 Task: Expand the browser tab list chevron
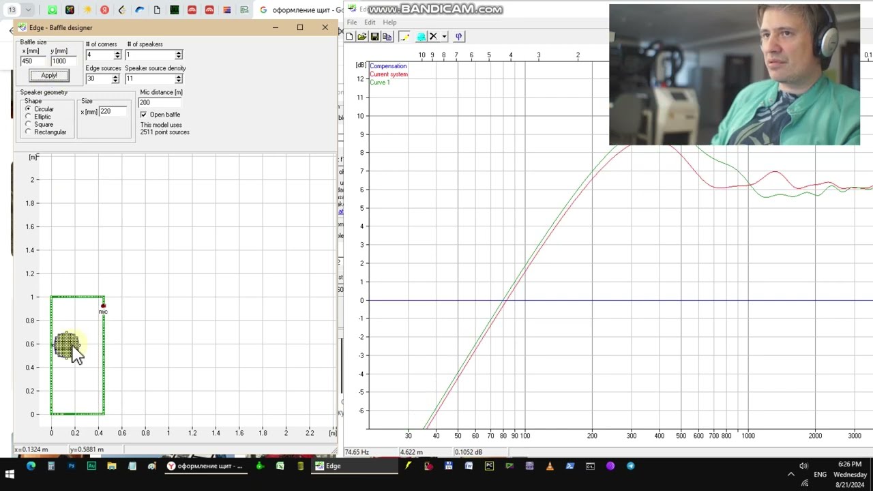tap(28, 10)
